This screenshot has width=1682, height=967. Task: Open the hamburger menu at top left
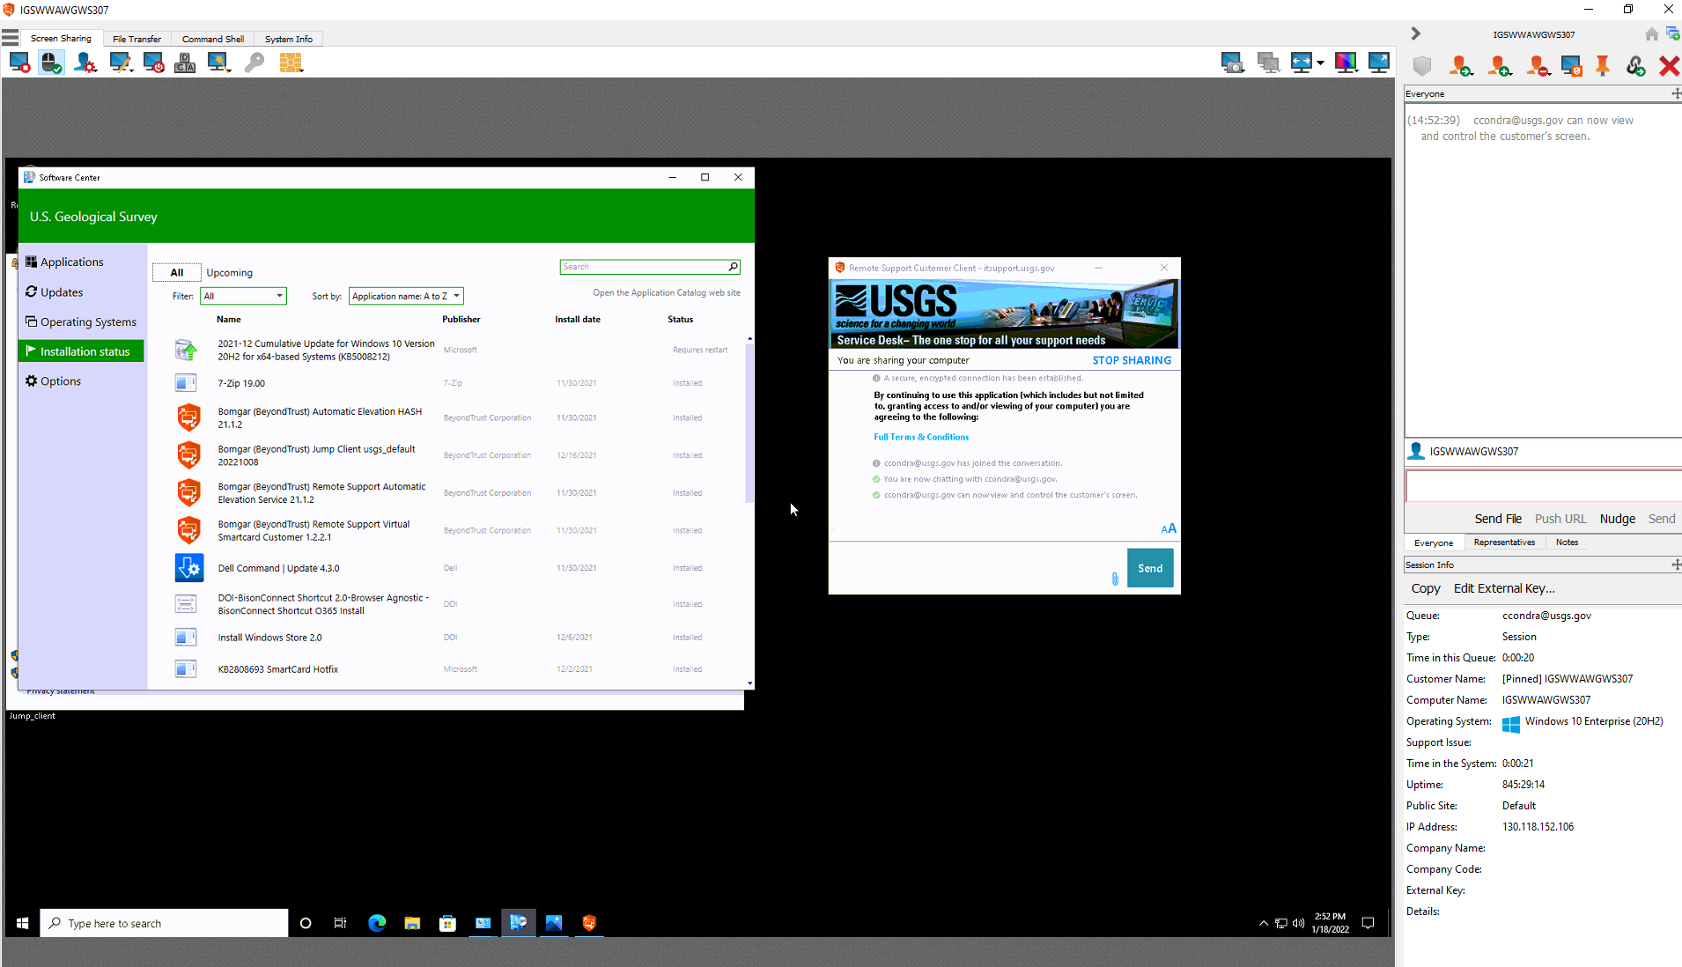(11, 38)
